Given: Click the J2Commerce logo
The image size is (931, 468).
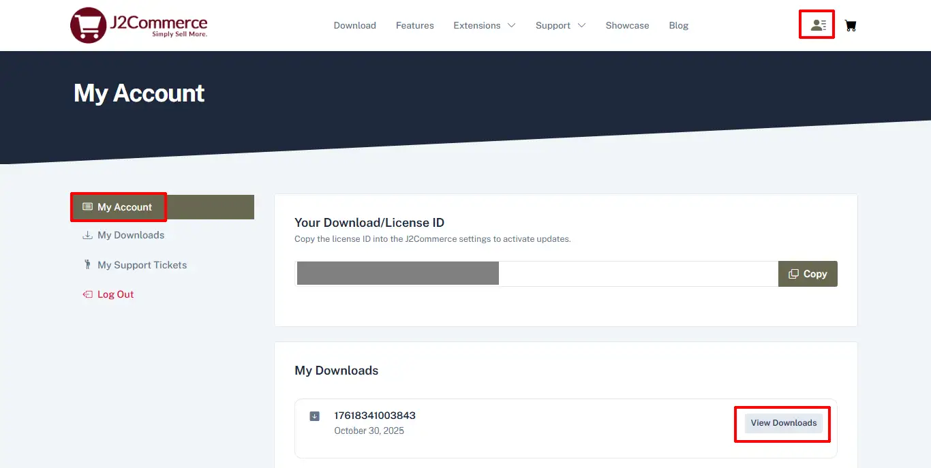Looking at the screenshot, I should pyautogui.click(x=139, y=25).
